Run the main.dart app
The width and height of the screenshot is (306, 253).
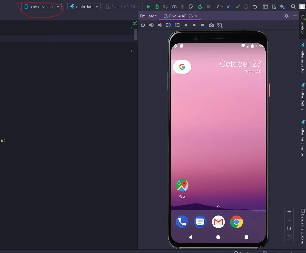click(x=148, y=7)
